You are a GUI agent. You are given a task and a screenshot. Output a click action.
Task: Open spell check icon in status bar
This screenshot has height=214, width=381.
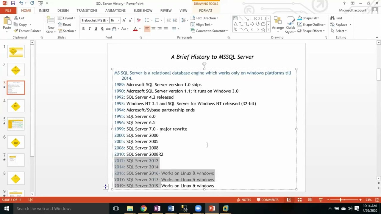[30, 200]
